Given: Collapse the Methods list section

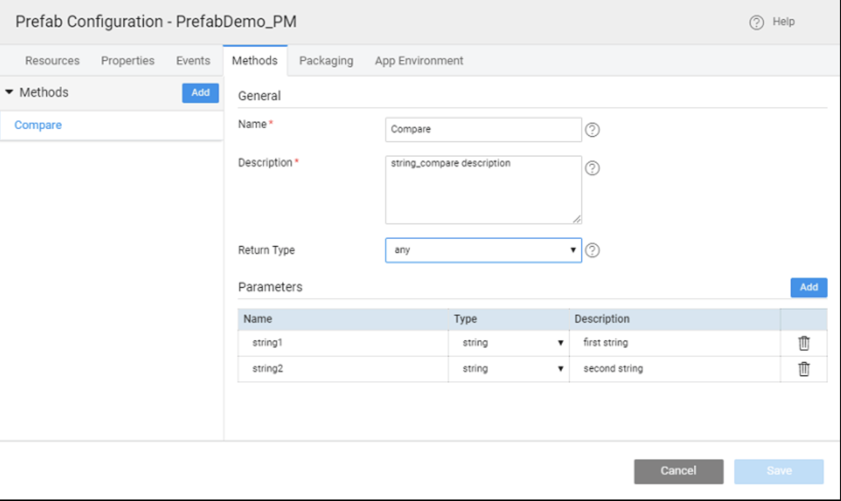Looking at the screenshot, I should [9, 92].
